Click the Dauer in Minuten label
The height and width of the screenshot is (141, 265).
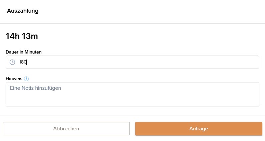(x=24, y=52)
